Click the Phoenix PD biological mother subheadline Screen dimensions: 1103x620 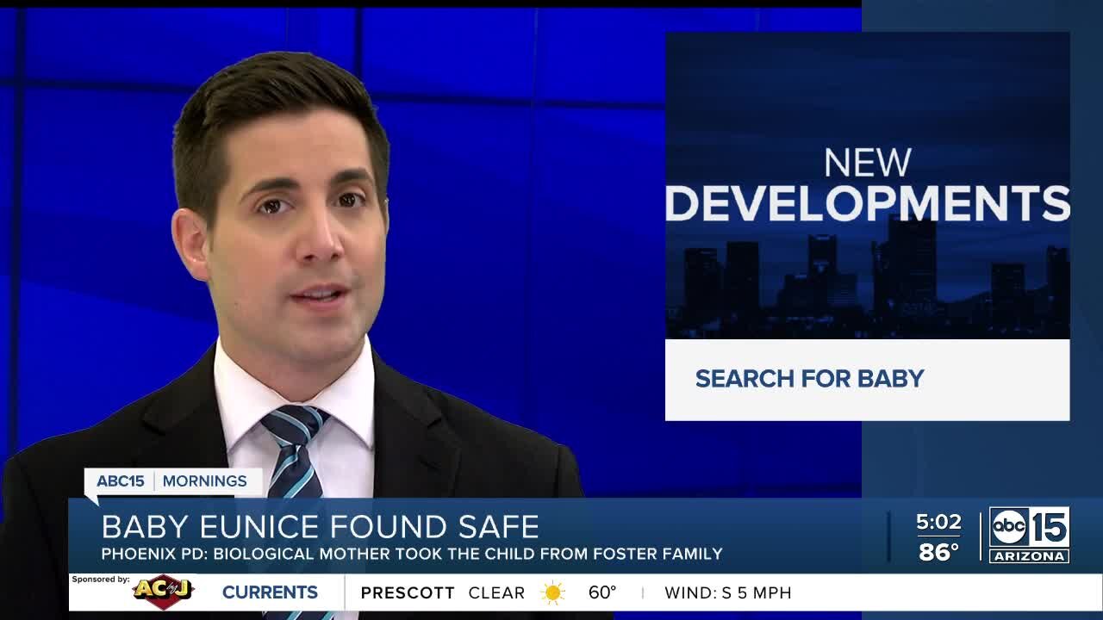pyautogui.click(x=412, y=554)
